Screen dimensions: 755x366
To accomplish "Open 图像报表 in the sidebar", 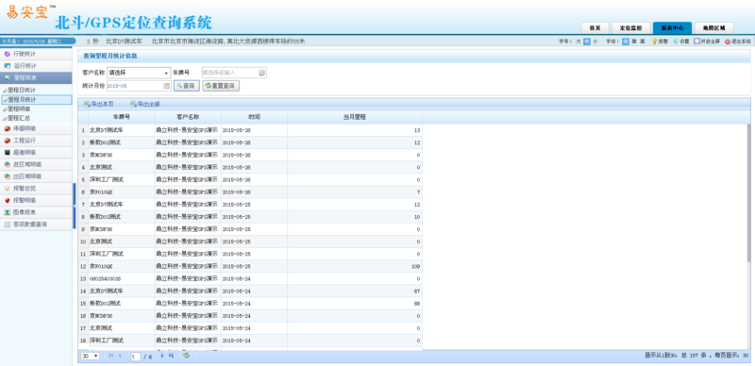I will click(36, 212).
